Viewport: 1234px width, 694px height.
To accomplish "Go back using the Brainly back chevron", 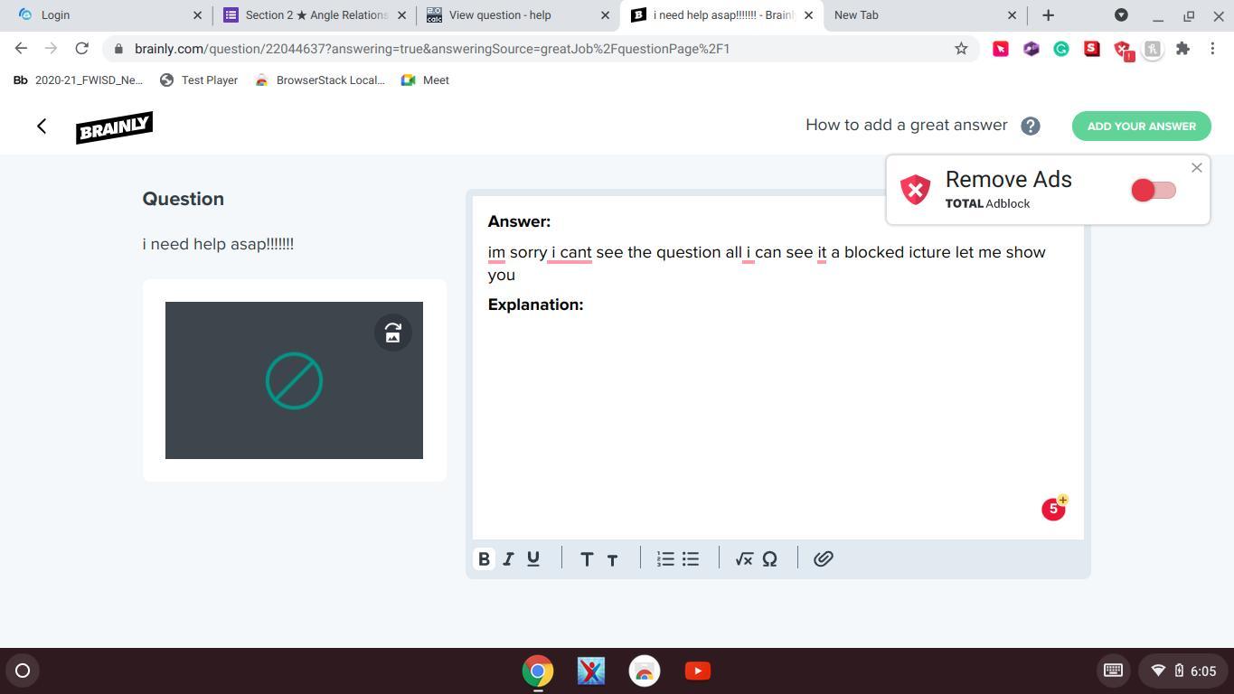I will click(42, 127).
